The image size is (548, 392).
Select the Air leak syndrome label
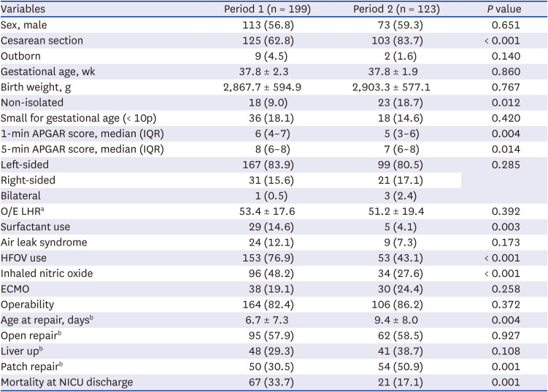click(x=44, y=242)
